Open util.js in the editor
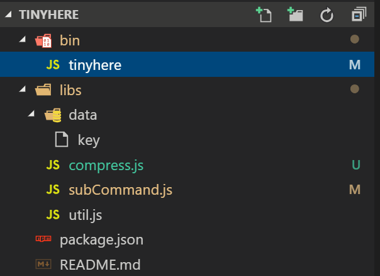This screenshot has height=276, width=380. (x=86, y=215)
